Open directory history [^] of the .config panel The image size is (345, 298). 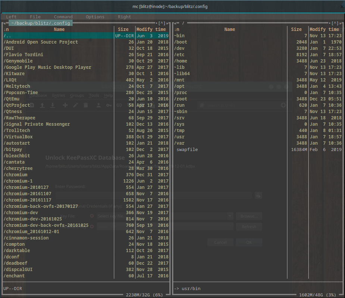(162, 23)
